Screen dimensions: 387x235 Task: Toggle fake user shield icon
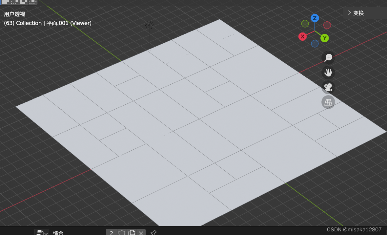click(122, 232)
